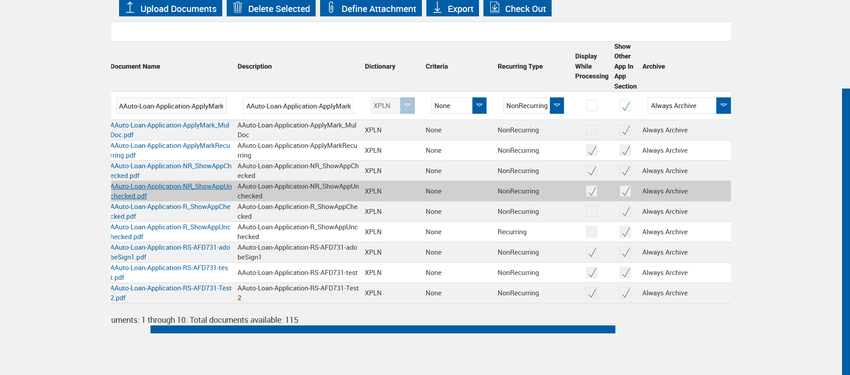Toggle Show Other App for R_ShowAppChecked.pdf
The height and width of the screenshot is (375, 850).
pos(625,212)
